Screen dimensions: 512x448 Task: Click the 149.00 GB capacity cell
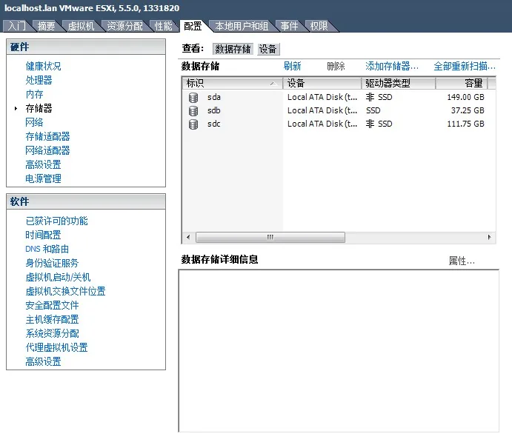[465, 97]
